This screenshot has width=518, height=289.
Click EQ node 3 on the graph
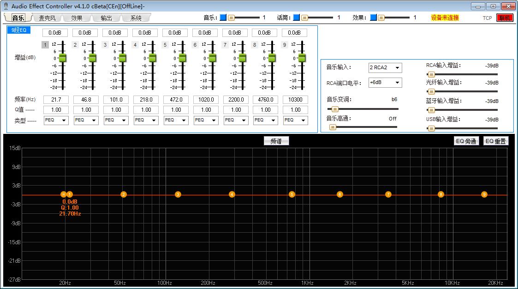[178, 194]
